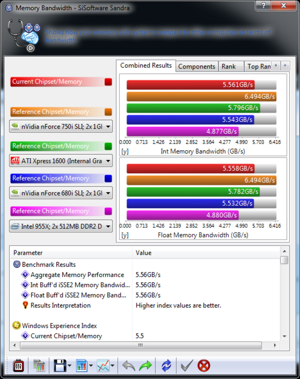Click the 'Higher index values are better.' text

[x=179, y=305]
